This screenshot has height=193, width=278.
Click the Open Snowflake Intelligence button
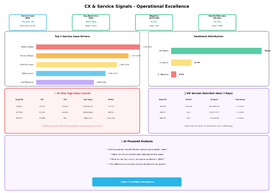tap(137, 182)
